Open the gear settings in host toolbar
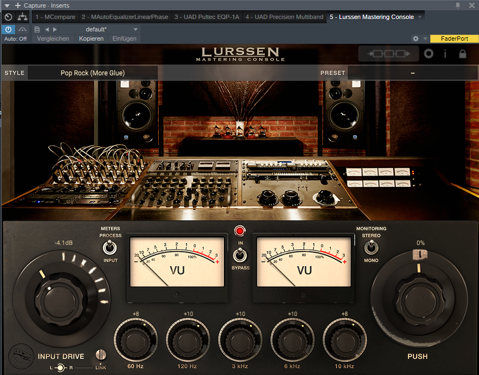The image size is (479, 375). tap(416, 39)
